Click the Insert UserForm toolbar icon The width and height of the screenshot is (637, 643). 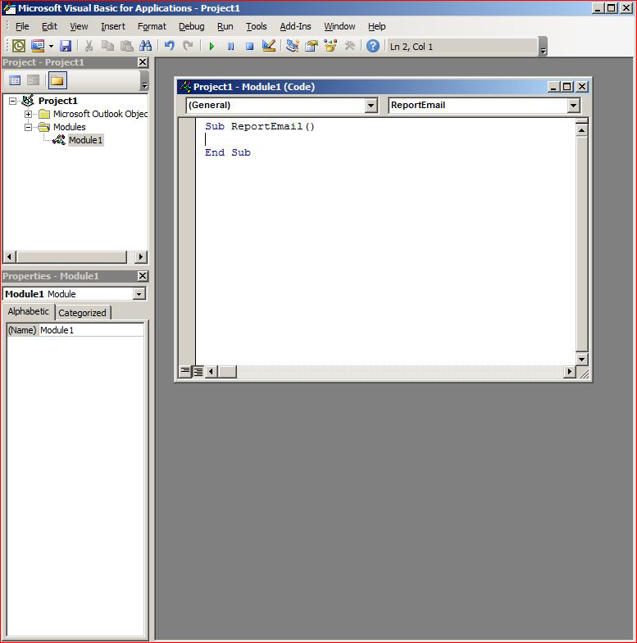coord(38,46)
